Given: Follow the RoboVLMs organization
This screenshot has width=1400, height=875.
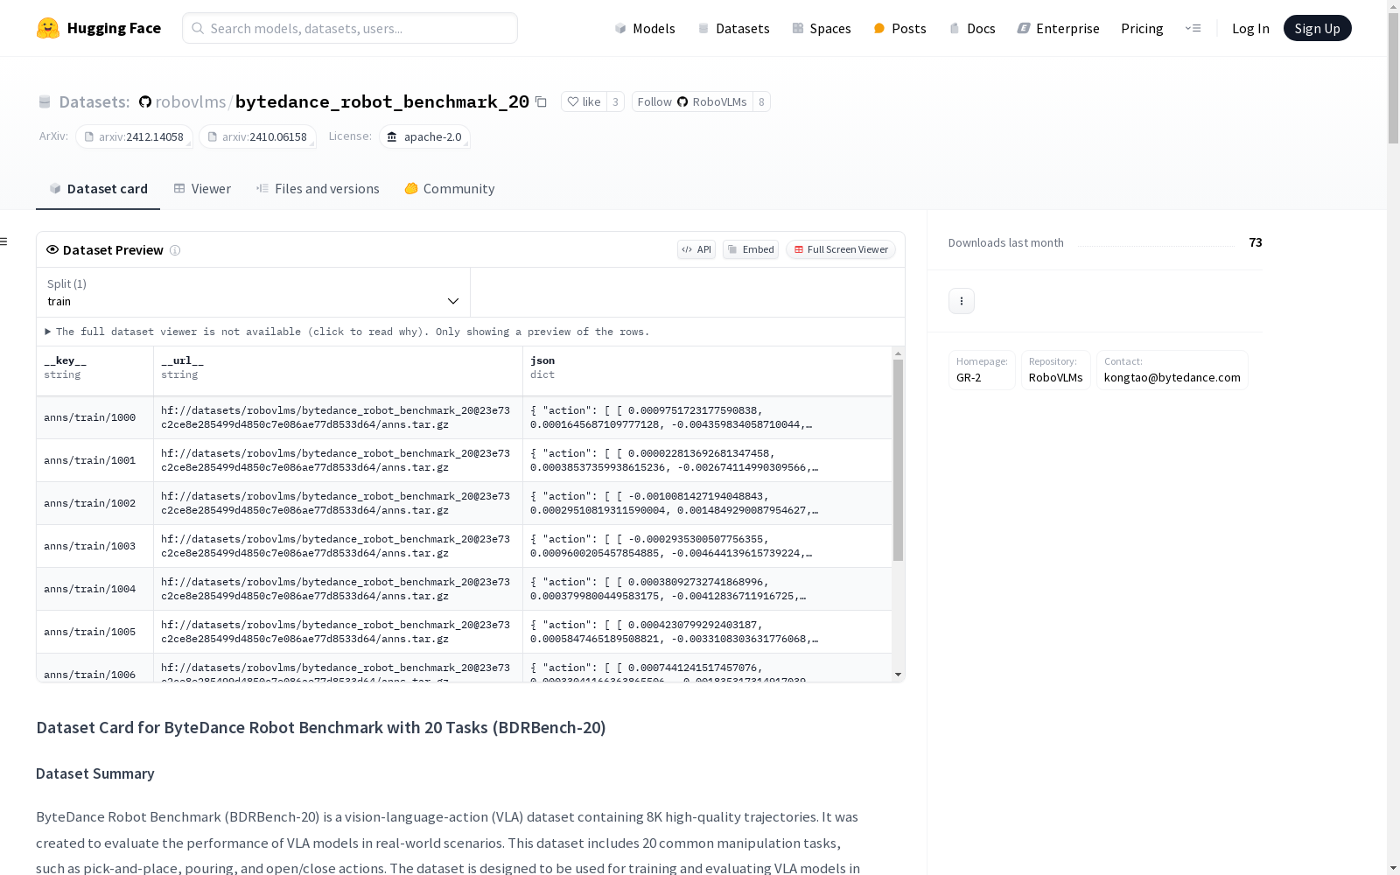Looking at the screenshot, I should point(692,101).
